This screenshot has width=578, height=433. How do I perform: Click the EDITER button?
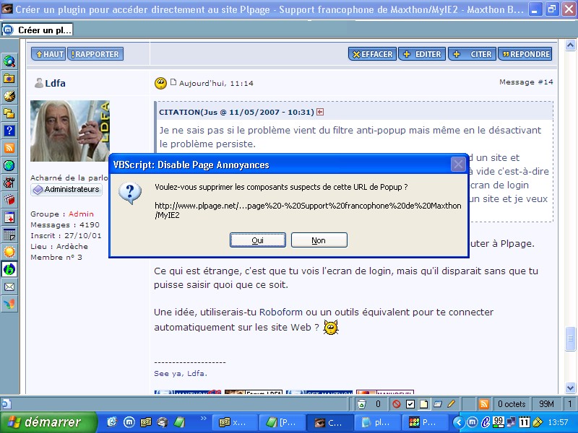coord(422,54)
